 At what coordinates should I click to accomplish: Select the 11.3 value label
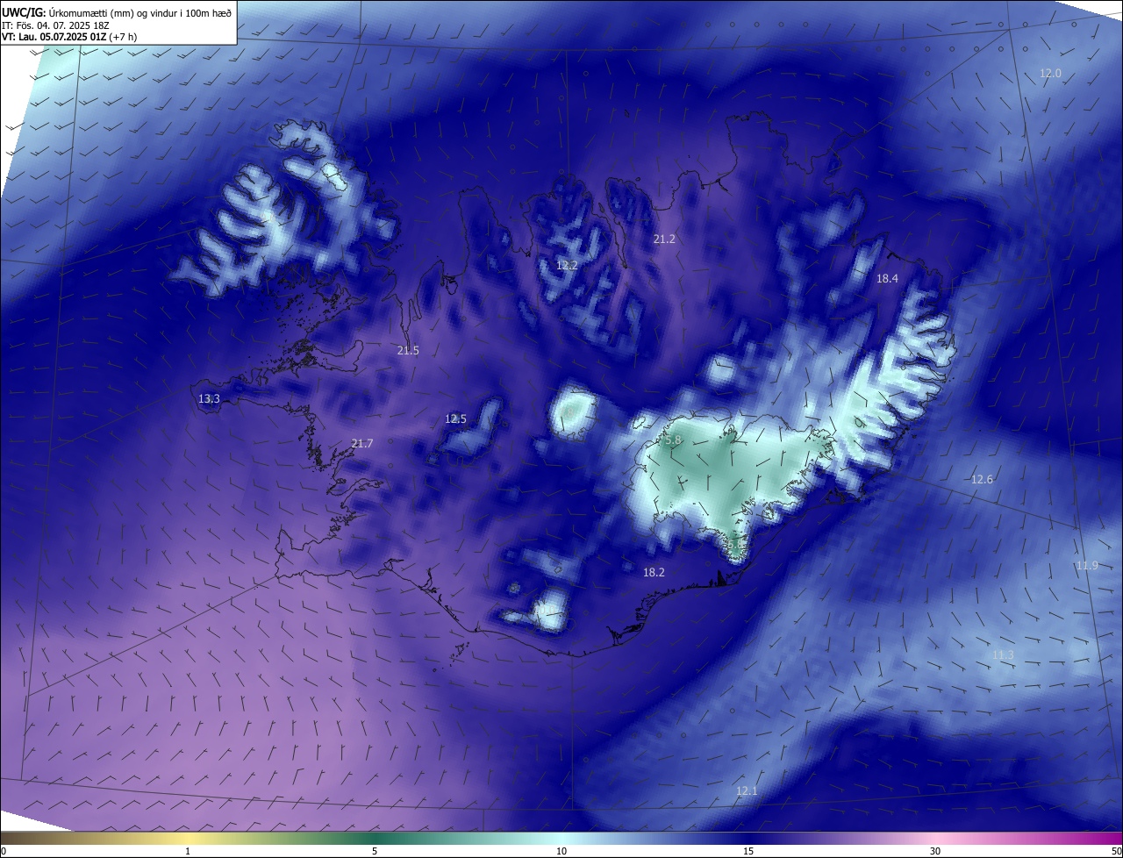coord(1003,655)
